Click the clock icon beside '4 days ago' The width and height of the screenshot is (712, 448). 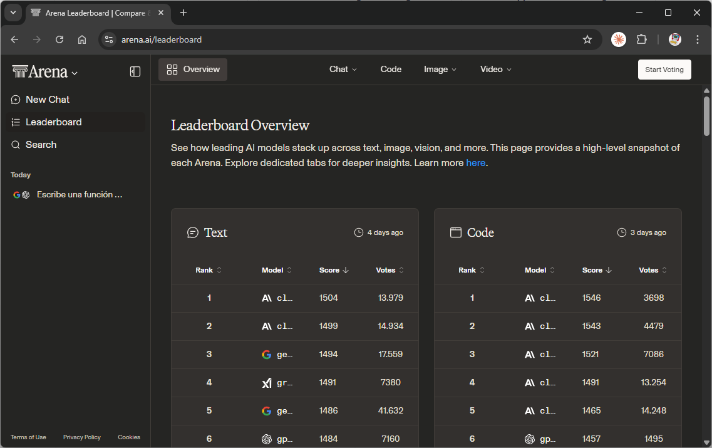point(359,232)
